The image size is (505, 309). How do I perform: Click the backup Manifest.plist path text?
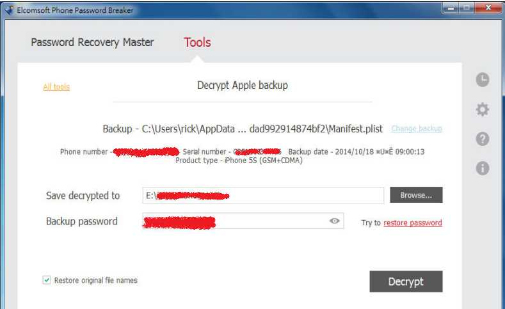click(x=262, y=129)
